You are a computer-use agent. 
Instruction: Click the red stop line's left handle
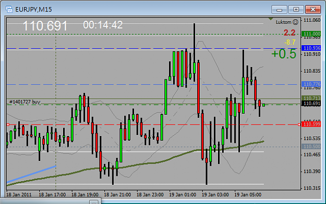click(8, 125)
